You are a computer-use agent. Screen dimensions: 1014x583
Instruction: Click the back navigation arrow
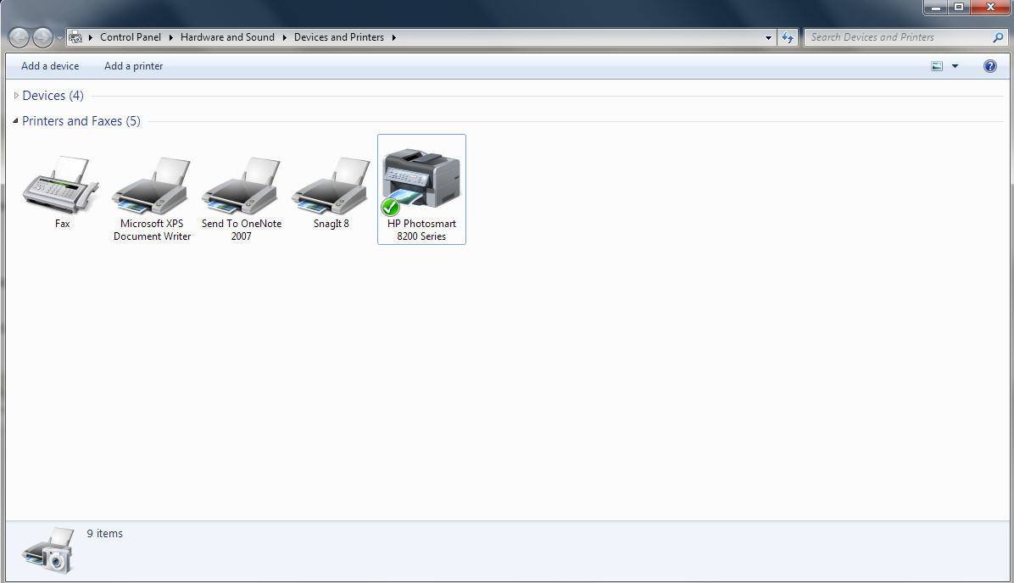coord(18,36)
